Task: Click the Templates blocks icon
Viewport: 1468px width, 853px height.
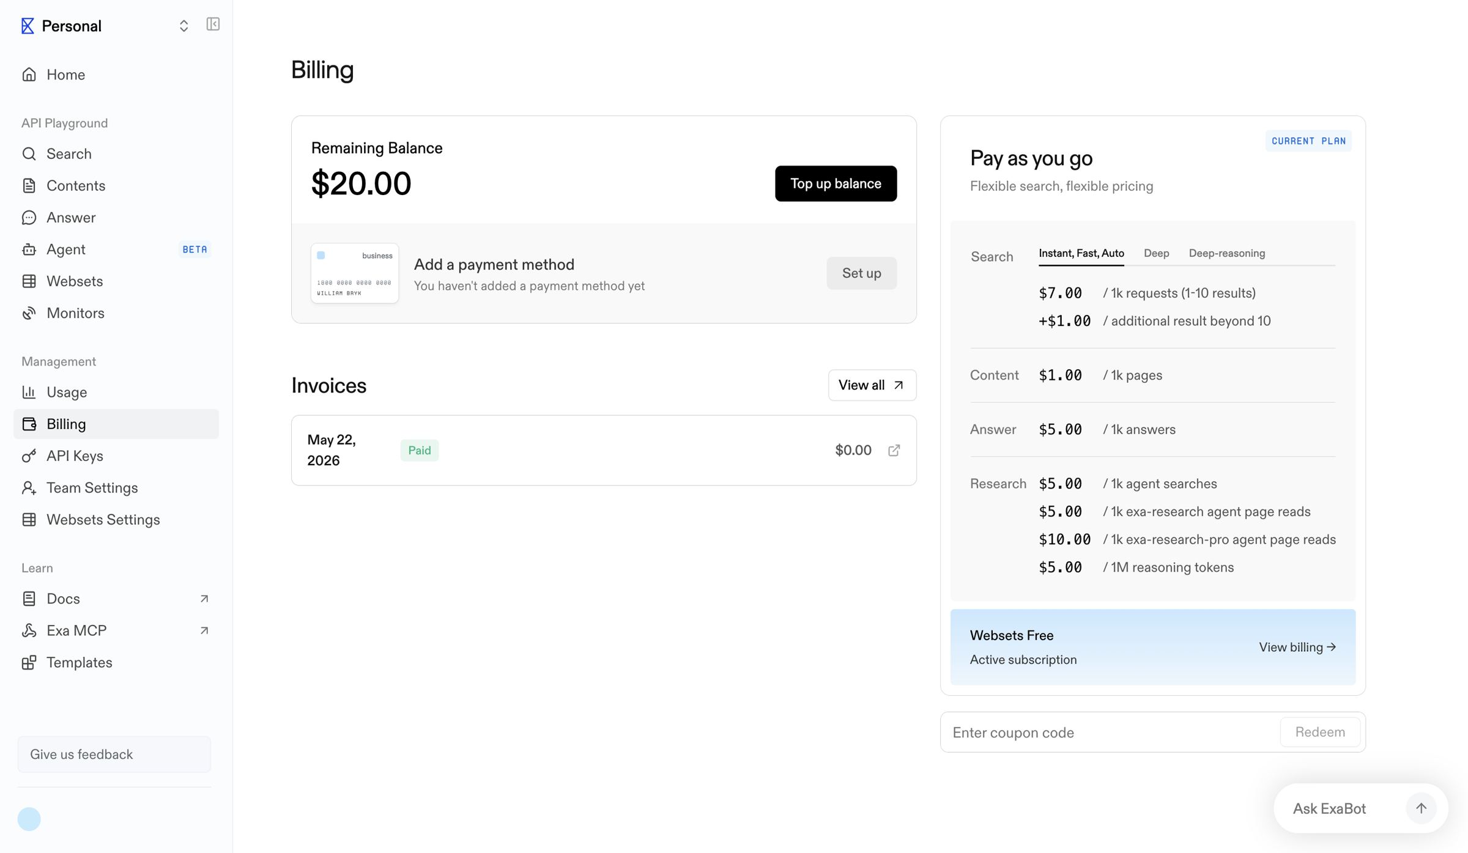Action: tap(29, 662)
